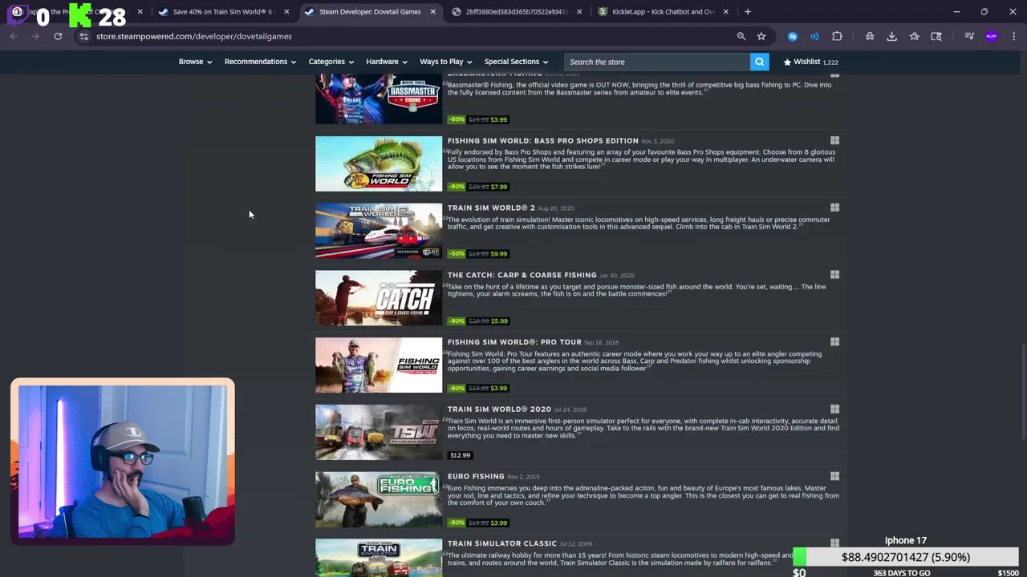Open the Shazam extension icon

point(793,36)
